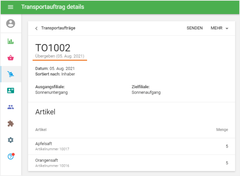Click the Artikel column header
This screenshot has height=176, width=240.
(41, 130)
